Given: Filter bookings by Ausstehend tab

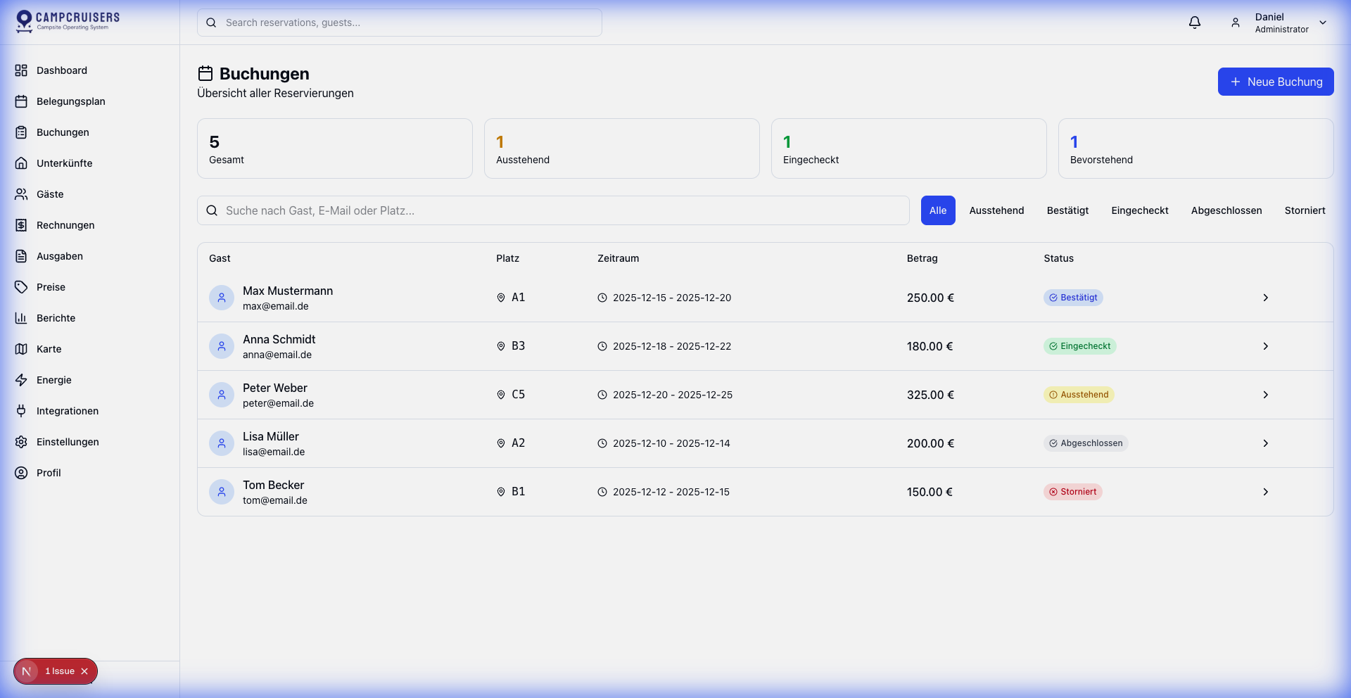Looking at the screenshot, I should point(996,210).
